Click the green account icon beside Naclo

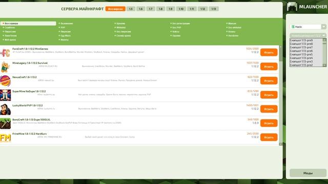click(293, 27)
